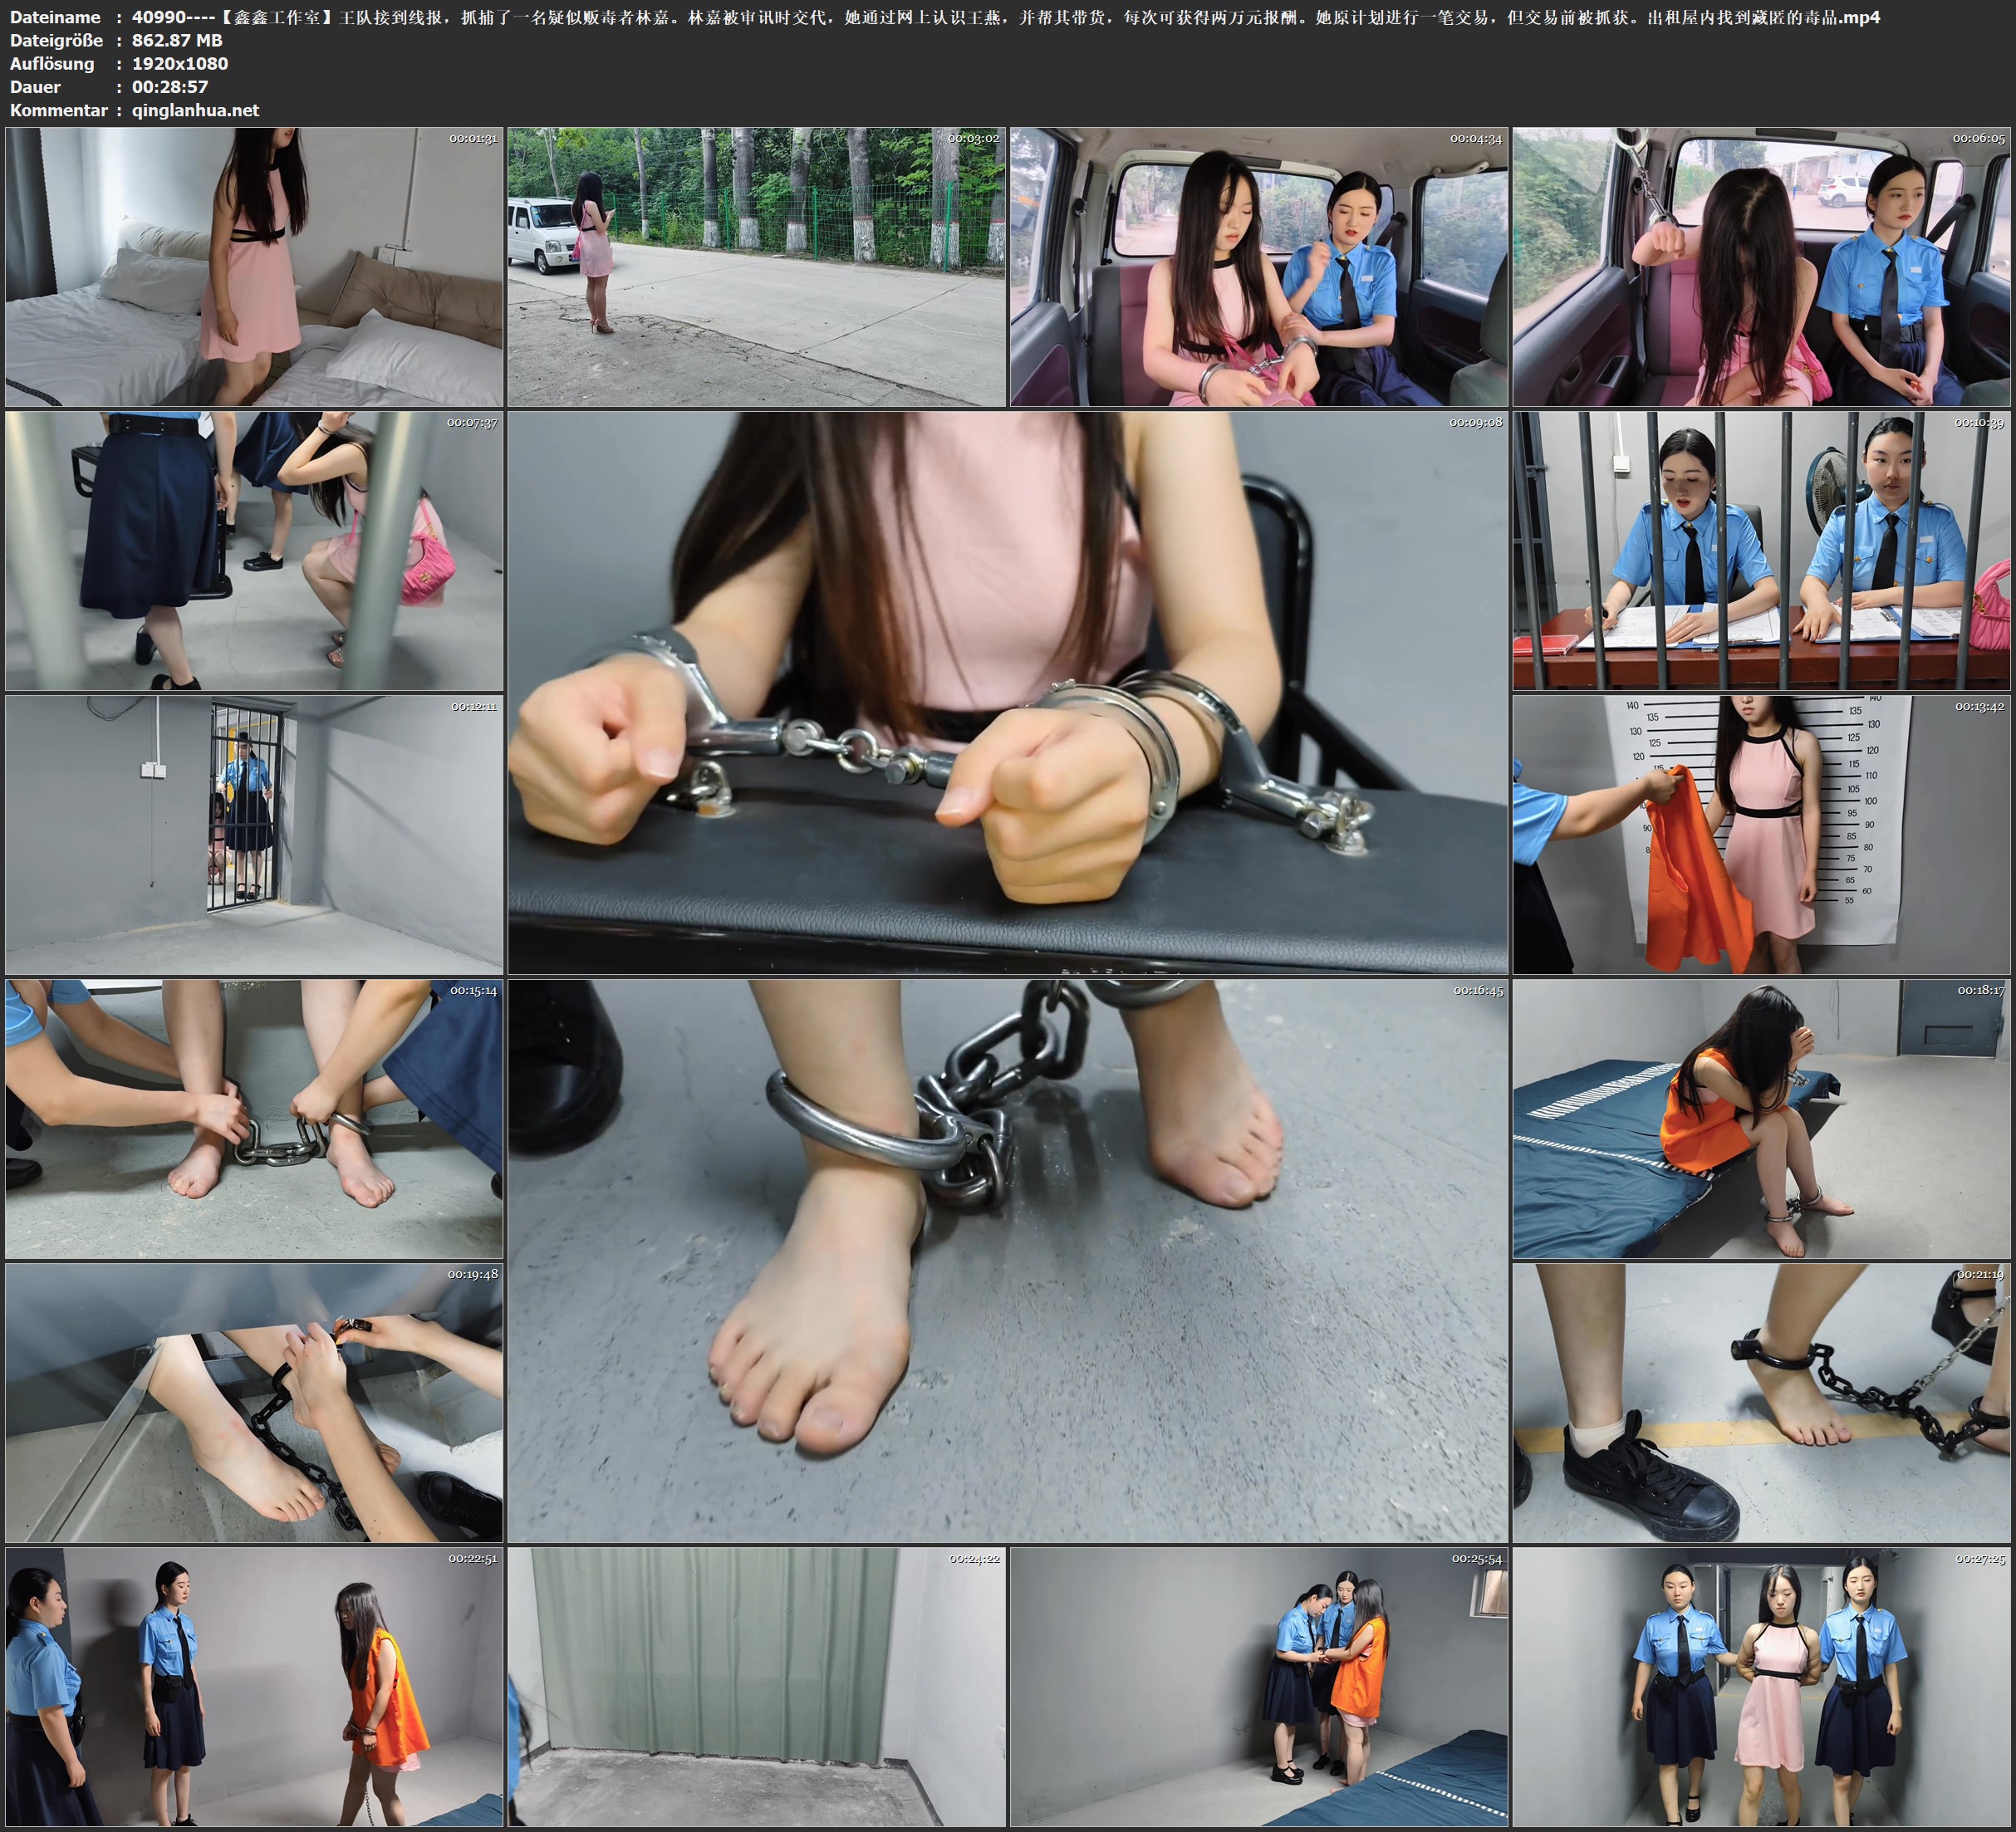The width and height of the screenshot is (2016, 1832).
Task: Open the thumbnail stamped 00:12:11
Action: tap(254, 835)
